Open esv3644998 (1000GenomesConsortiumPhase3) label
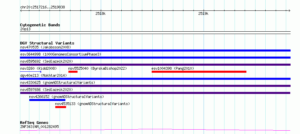Image resolution: width=300 pixels, height=134 pixels. point(61,54)
